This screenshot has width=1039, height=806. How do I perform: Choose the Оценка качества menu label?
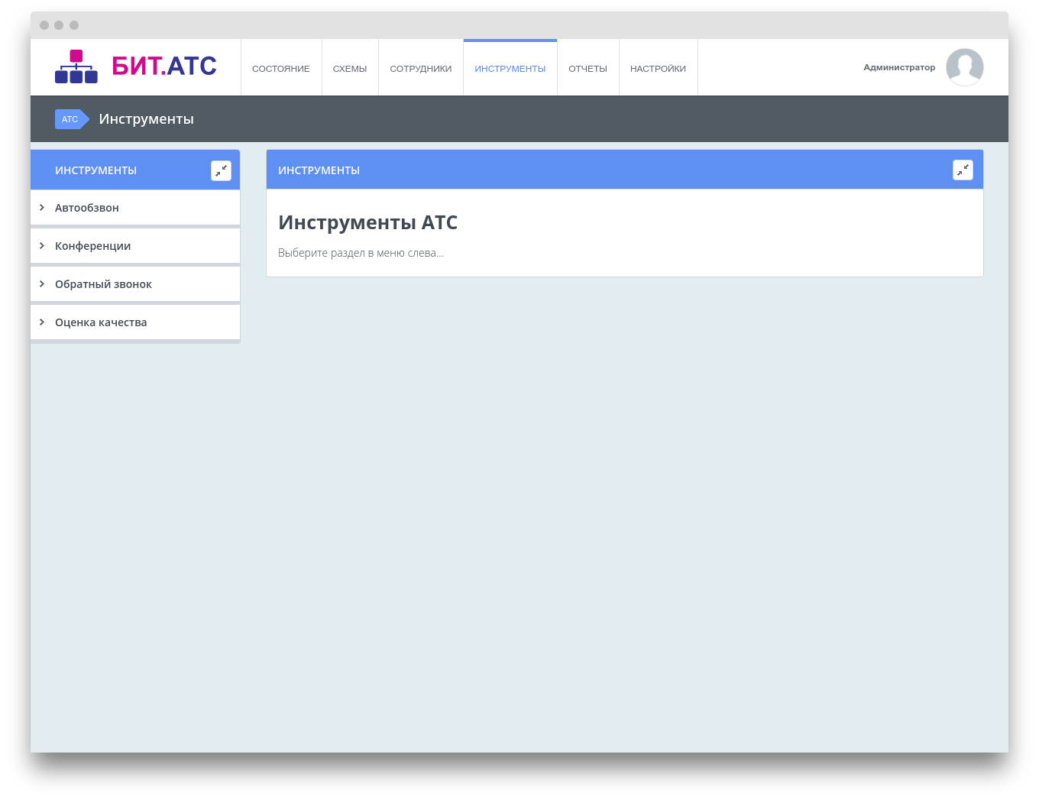point(101,322)
